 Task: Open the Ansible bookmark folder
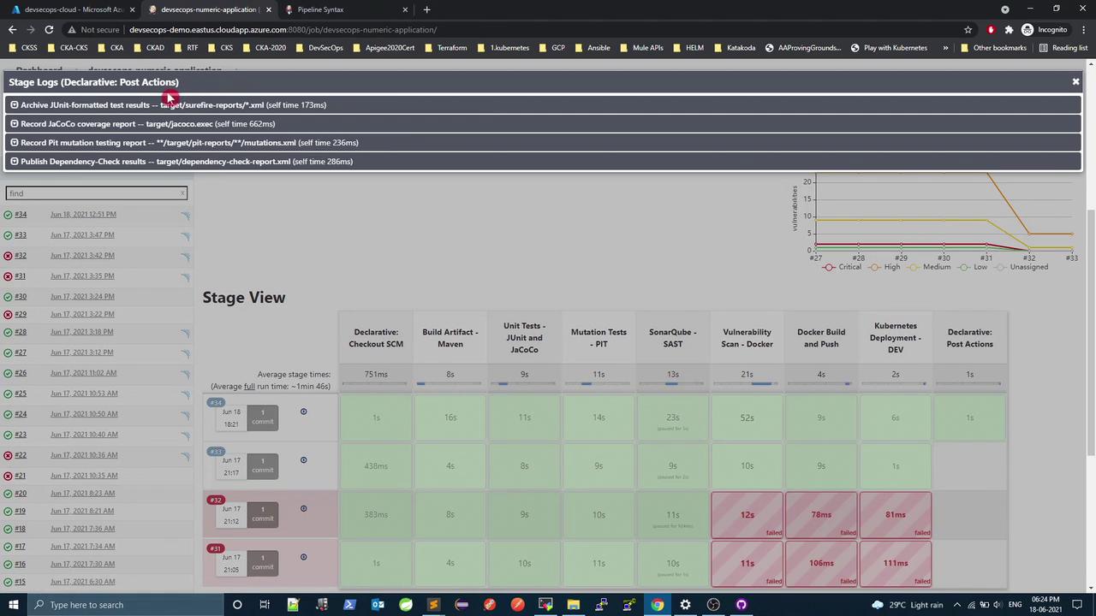click(x=592, y=48)
